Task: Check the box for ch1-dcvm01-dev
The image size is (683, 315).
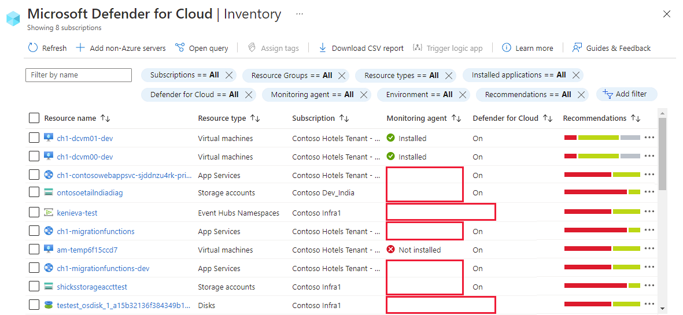Action: [x=34, y=138]
